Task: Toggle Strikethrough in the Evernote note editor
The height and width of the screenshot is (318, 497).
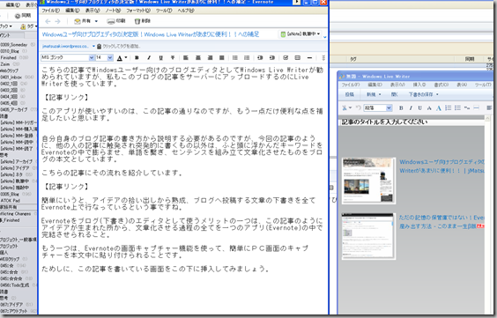Action: (173, 57)
